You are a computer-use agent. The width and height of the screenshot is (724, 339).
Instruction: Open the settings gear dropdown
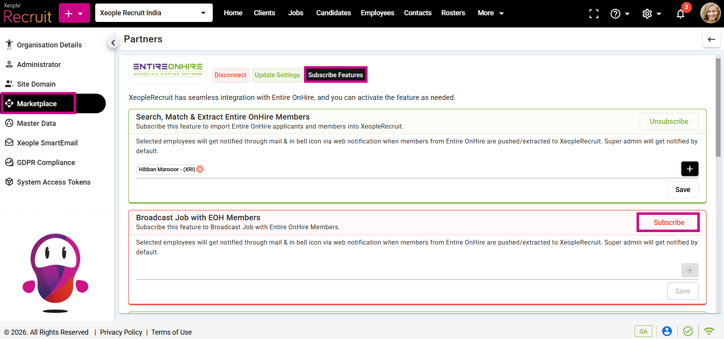coord(652,14)
